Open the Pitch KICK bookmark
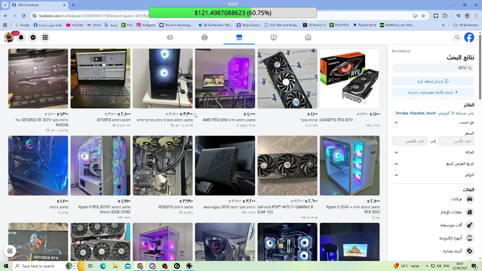The height and width of the screenshot is (271, 482). [x=339, y=25]
